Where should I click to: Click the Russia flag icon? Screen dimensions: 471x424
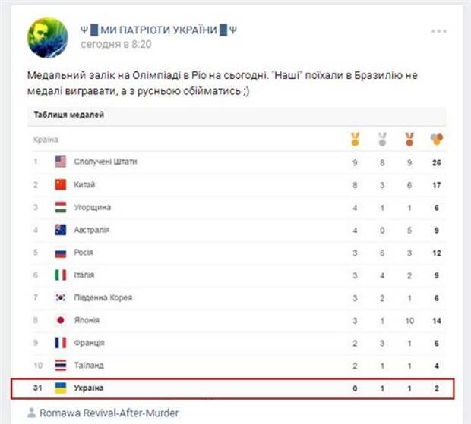point(60,253)
